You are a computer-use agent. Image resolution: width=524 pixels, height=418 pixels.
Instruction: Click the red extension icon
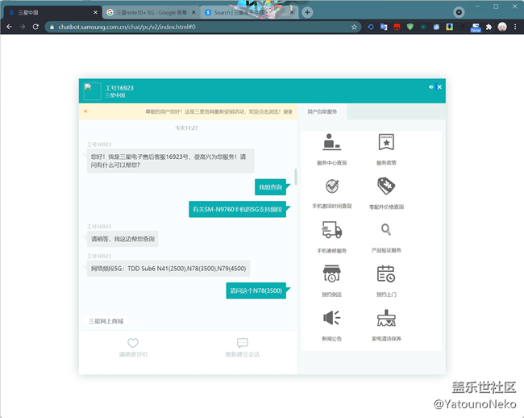click(397, 27)
